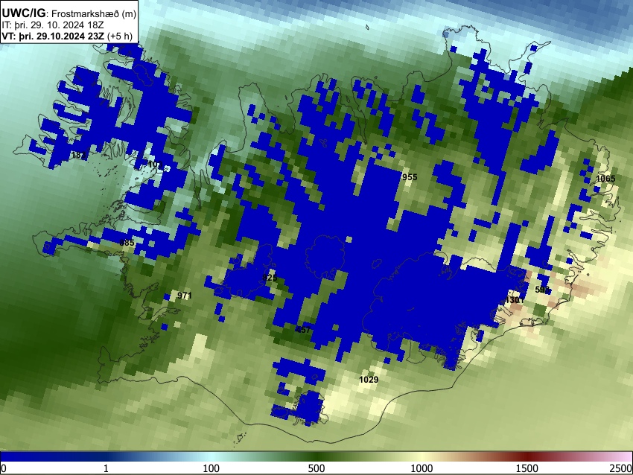
Task: Click the 1065 value on the map
Action: pos(605,179)
